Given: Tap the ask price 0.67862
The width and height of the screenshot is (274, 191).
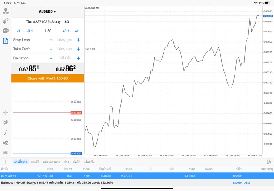Looking at the screenshot, I should coord(66,68).
